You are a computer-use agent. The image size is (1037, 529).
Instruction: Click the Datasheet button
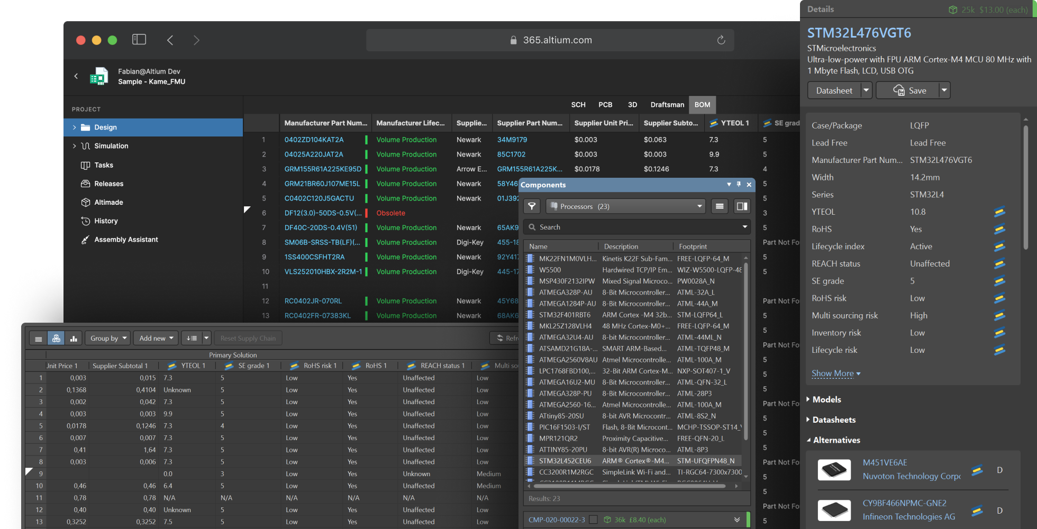[834, 90]
